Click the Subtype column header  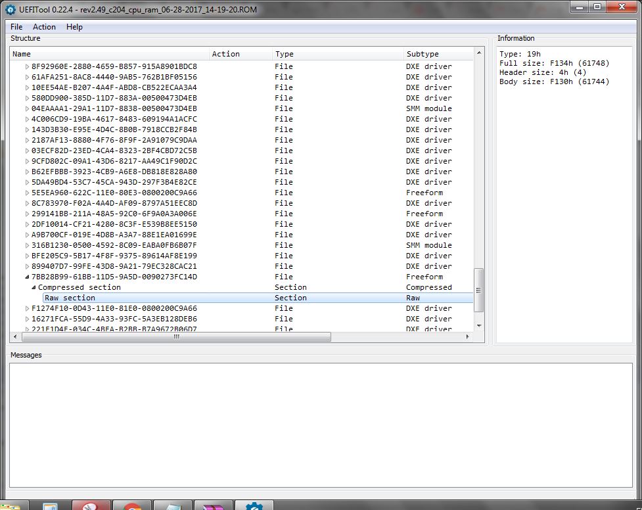(438, 54)
